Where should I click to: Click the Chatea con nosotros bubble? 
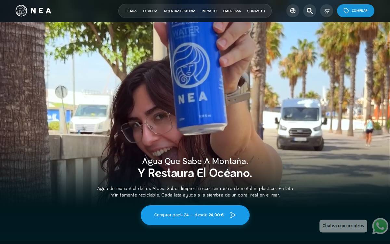coord(343,226)
